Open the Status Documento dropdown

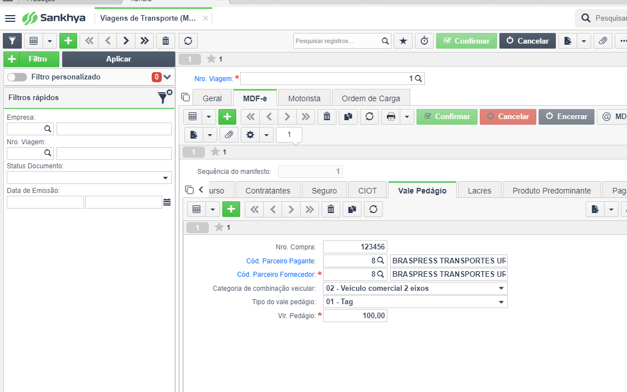click(89, 178)
